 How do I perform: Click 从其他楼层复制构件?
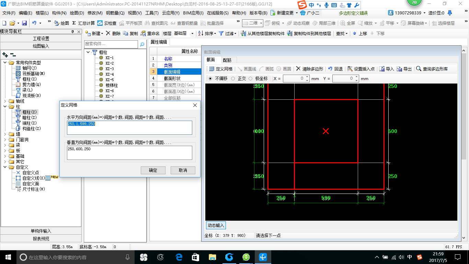pos(263,33)
